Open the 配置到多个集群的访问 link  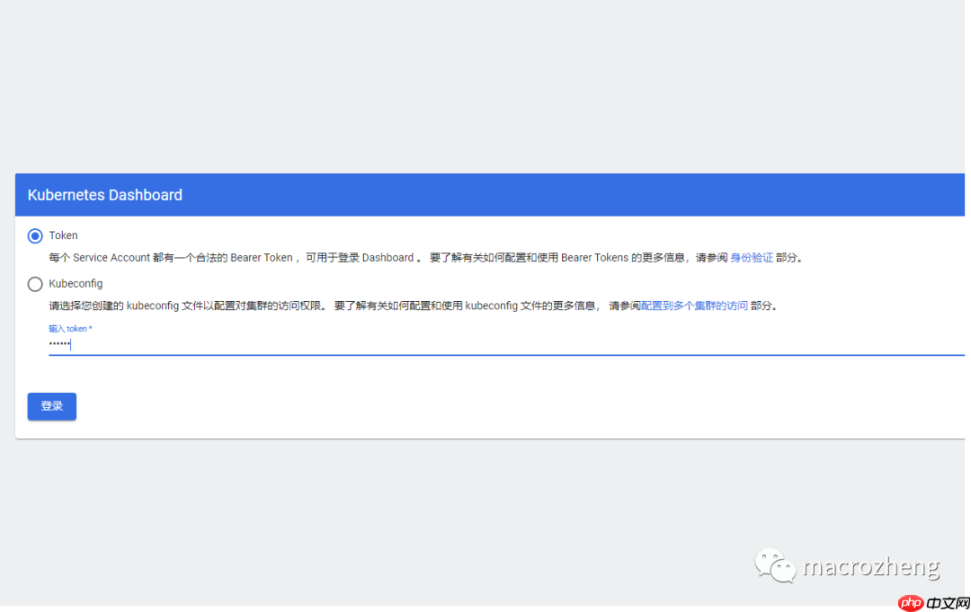pos(694,305)
